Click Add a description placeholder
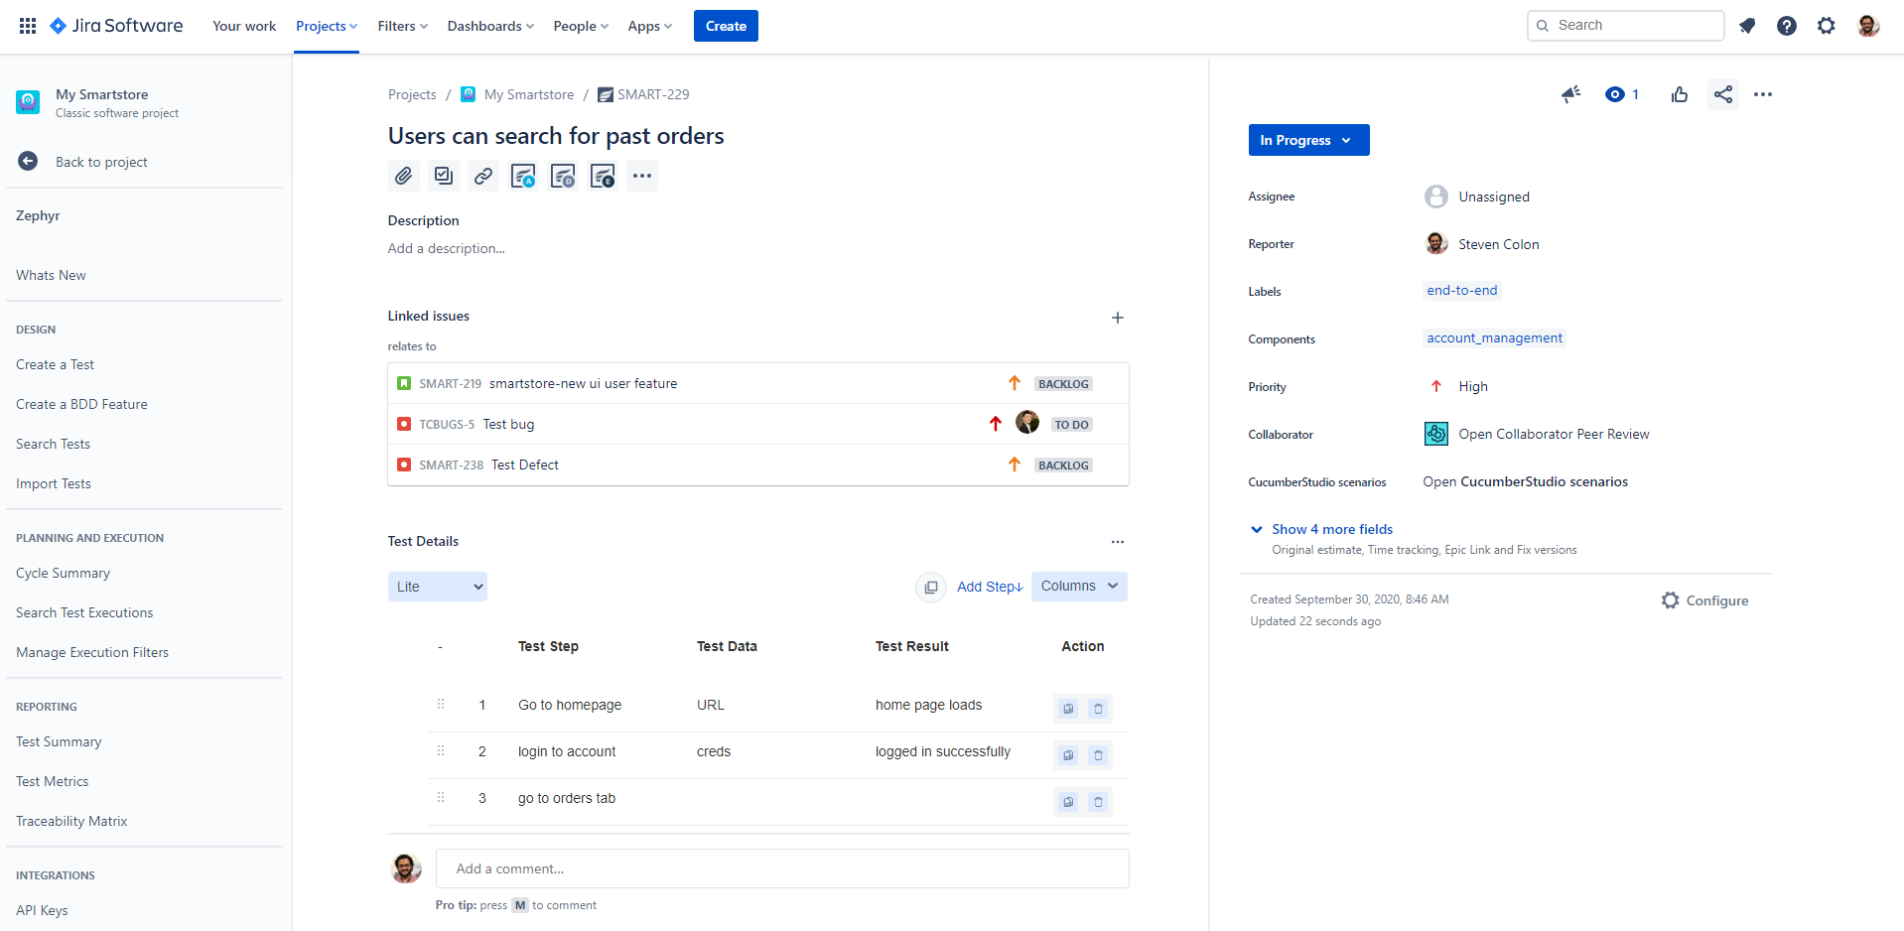The image size is (1904, 931). tap(446, 248)
